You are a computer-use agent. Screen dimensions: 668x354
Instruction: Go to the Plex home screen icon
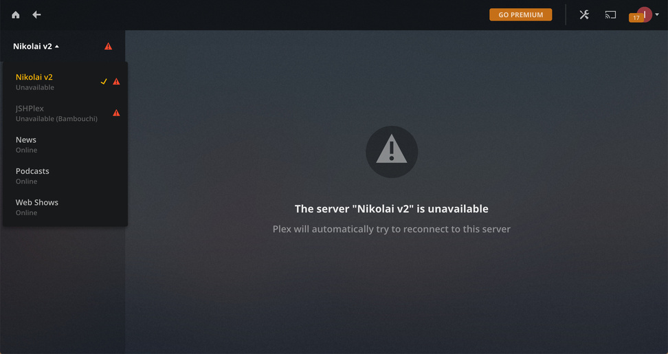(x=16, y=15)
